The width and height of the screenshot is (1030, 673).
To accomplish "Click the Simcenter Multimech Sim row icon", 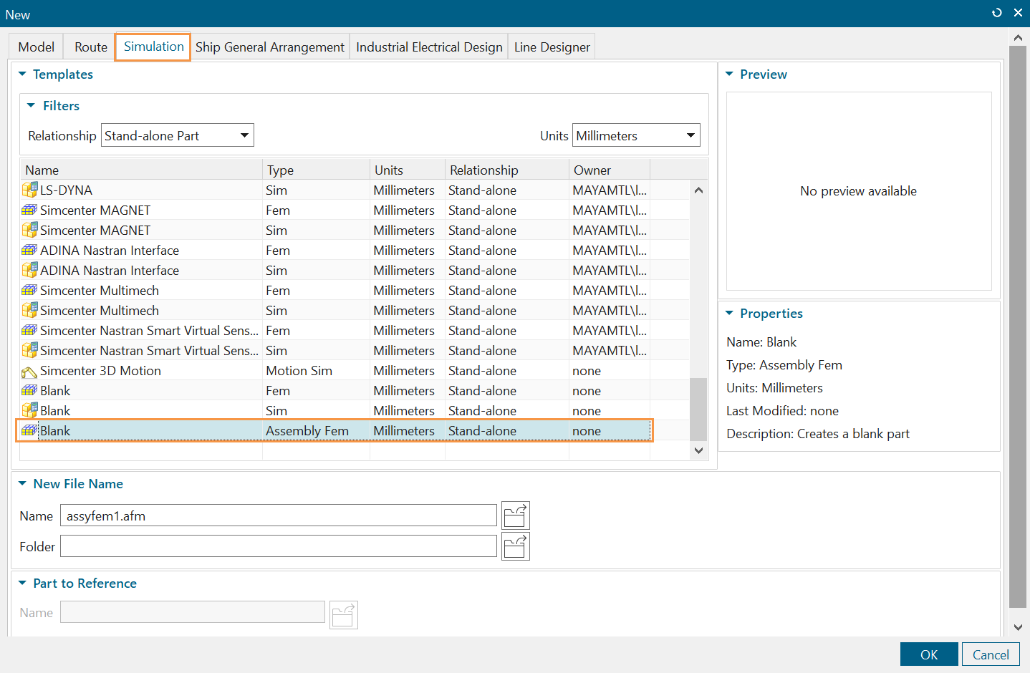I will pos(29,311).
